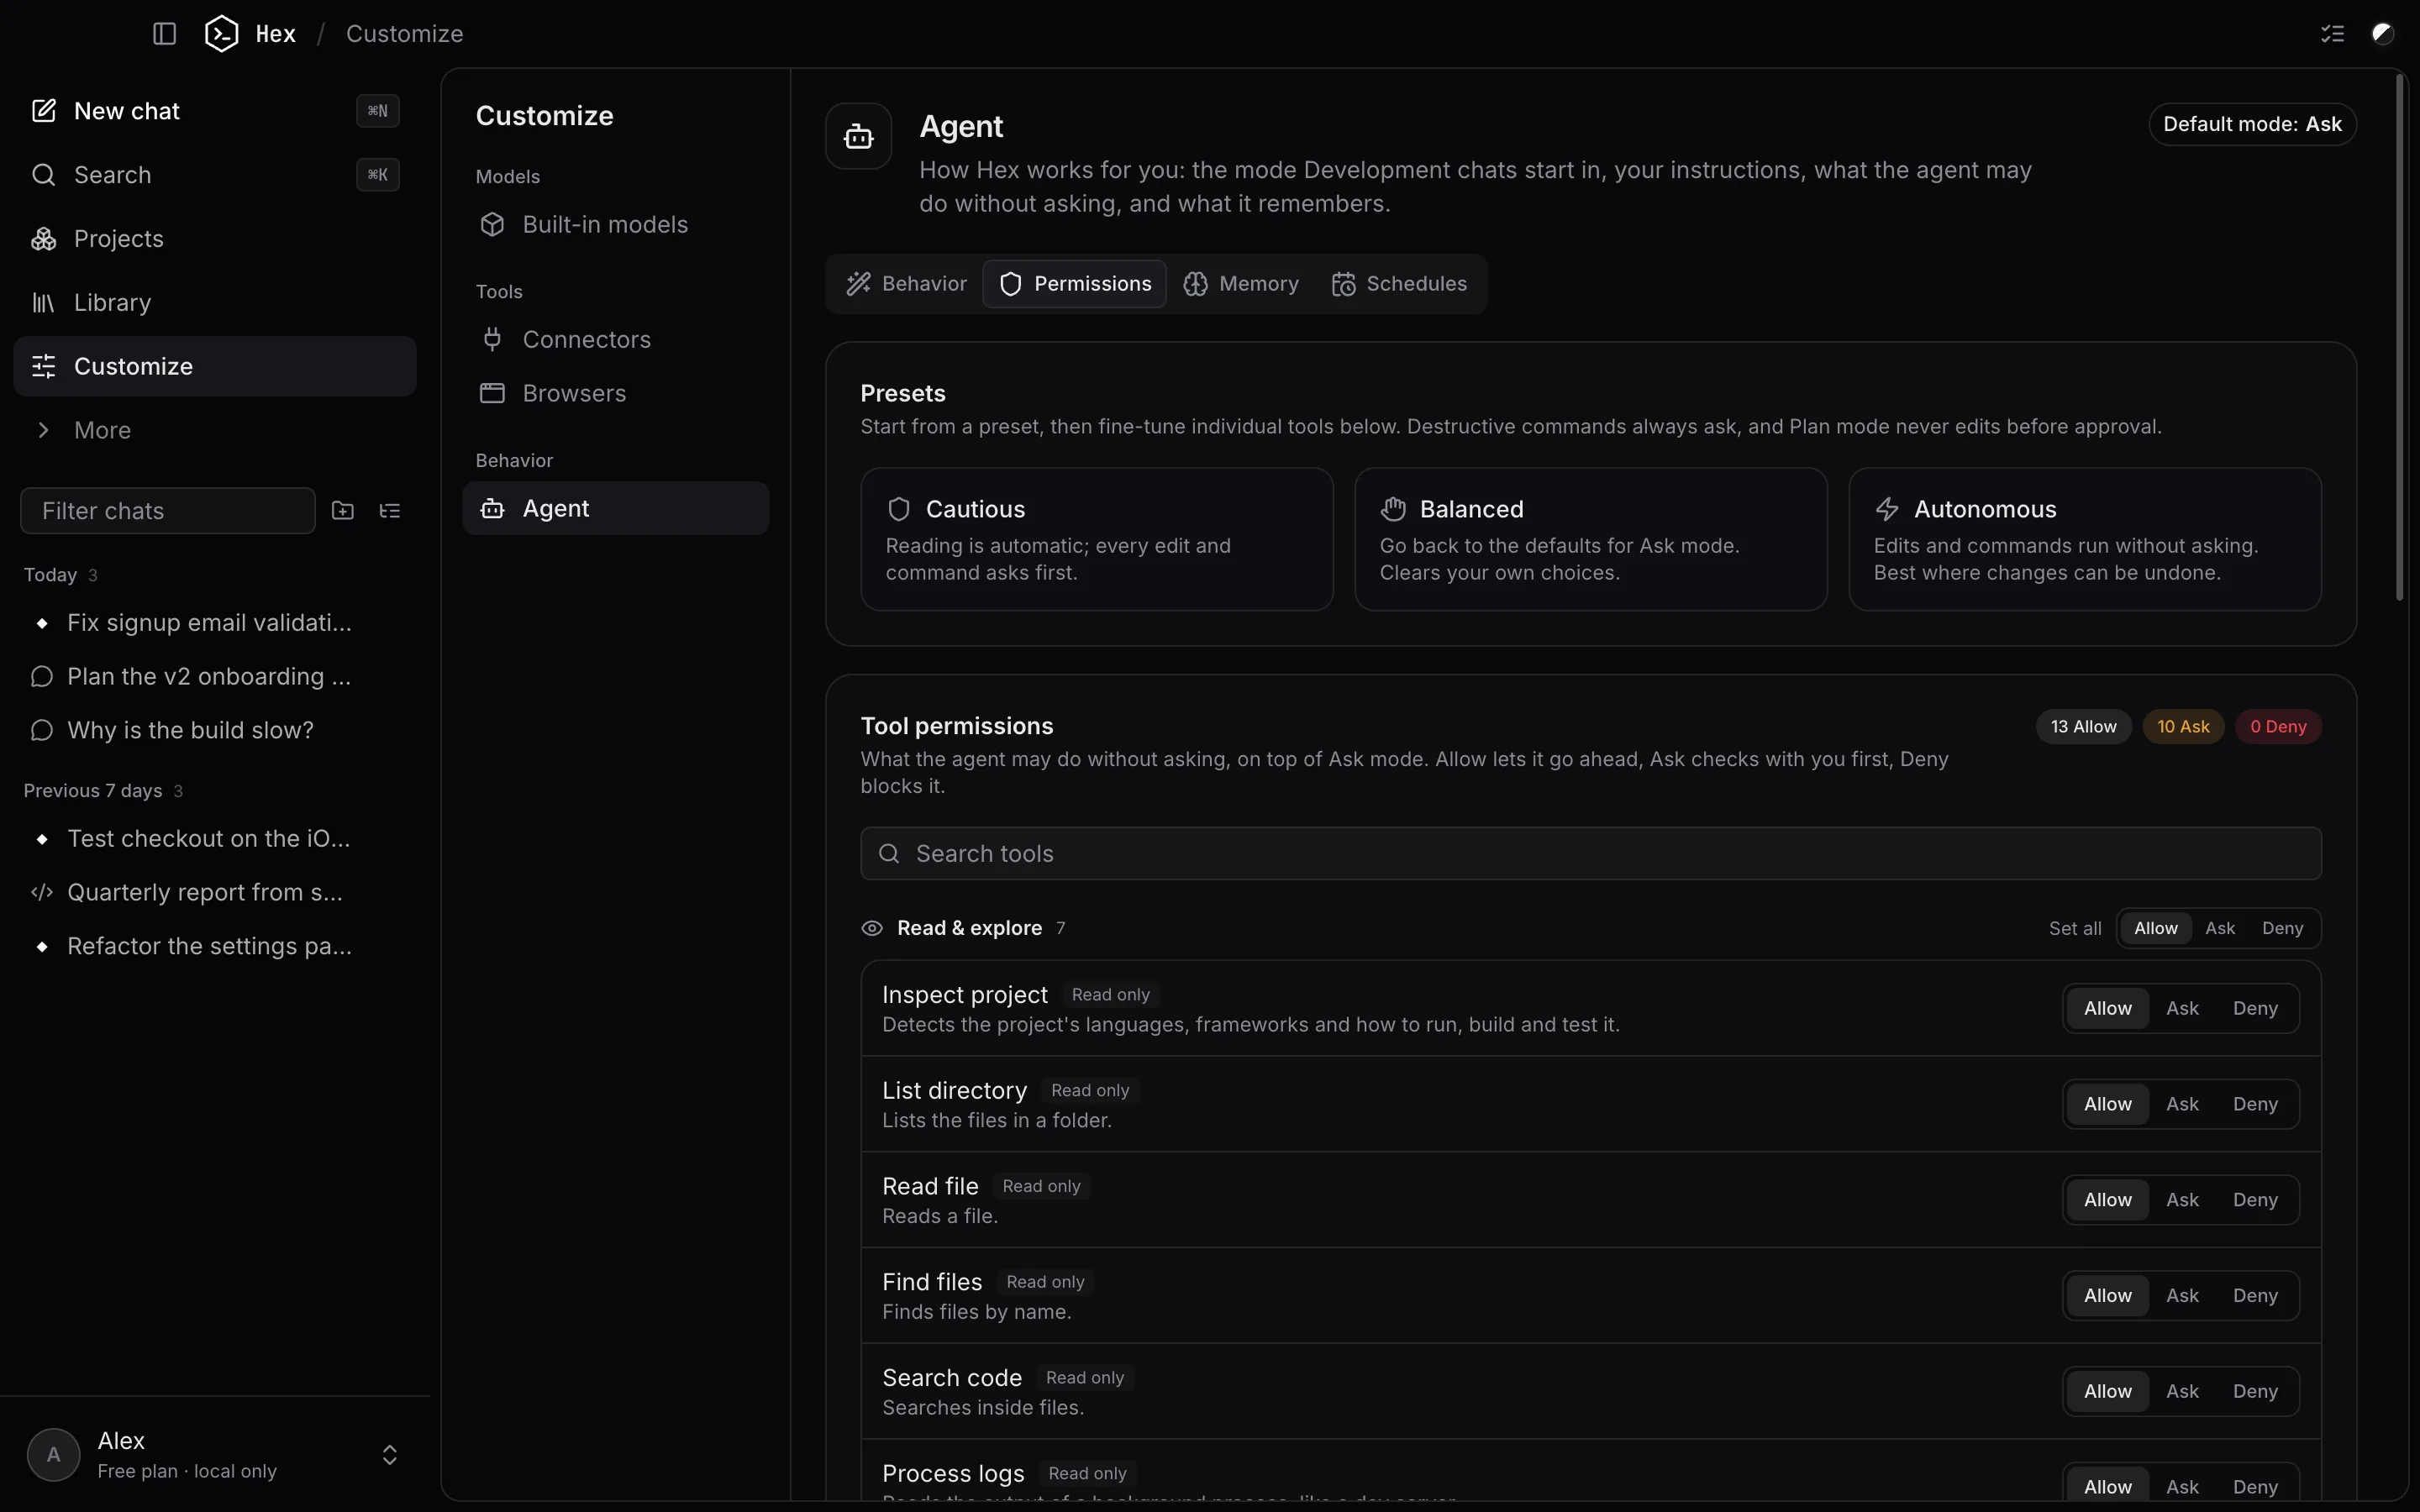Switch to the Schedules tab
The image size is (2420, 1512).
(x=1399, y=284)
